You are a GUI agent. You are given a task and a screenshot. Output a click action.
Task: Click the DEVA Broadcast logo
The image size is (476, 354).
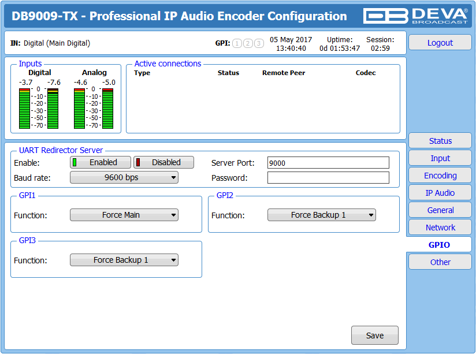(415, 16)
